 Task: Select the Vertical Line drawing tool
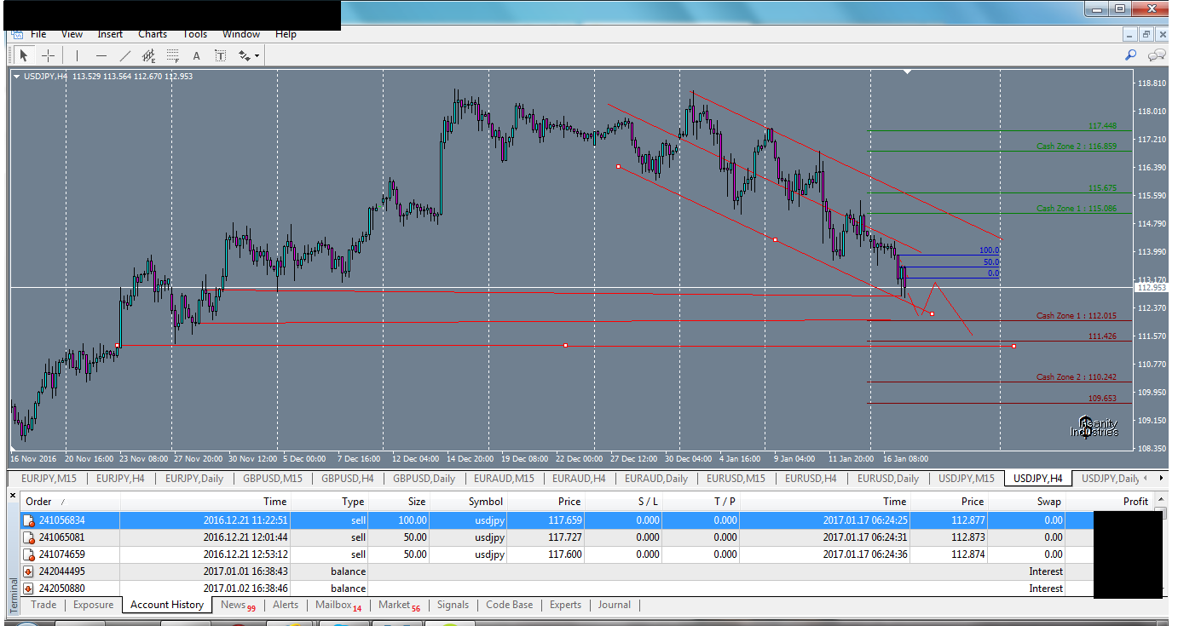[77, 55]
